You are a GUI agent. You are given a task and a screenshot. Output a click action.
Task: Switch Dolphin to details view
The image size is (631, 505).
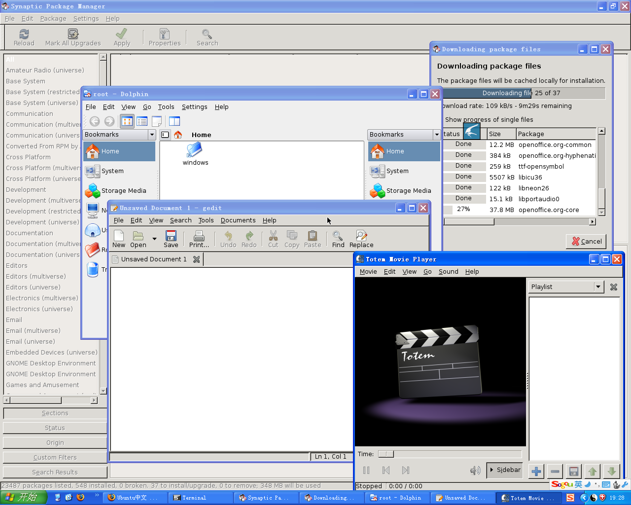coord(142,121)
